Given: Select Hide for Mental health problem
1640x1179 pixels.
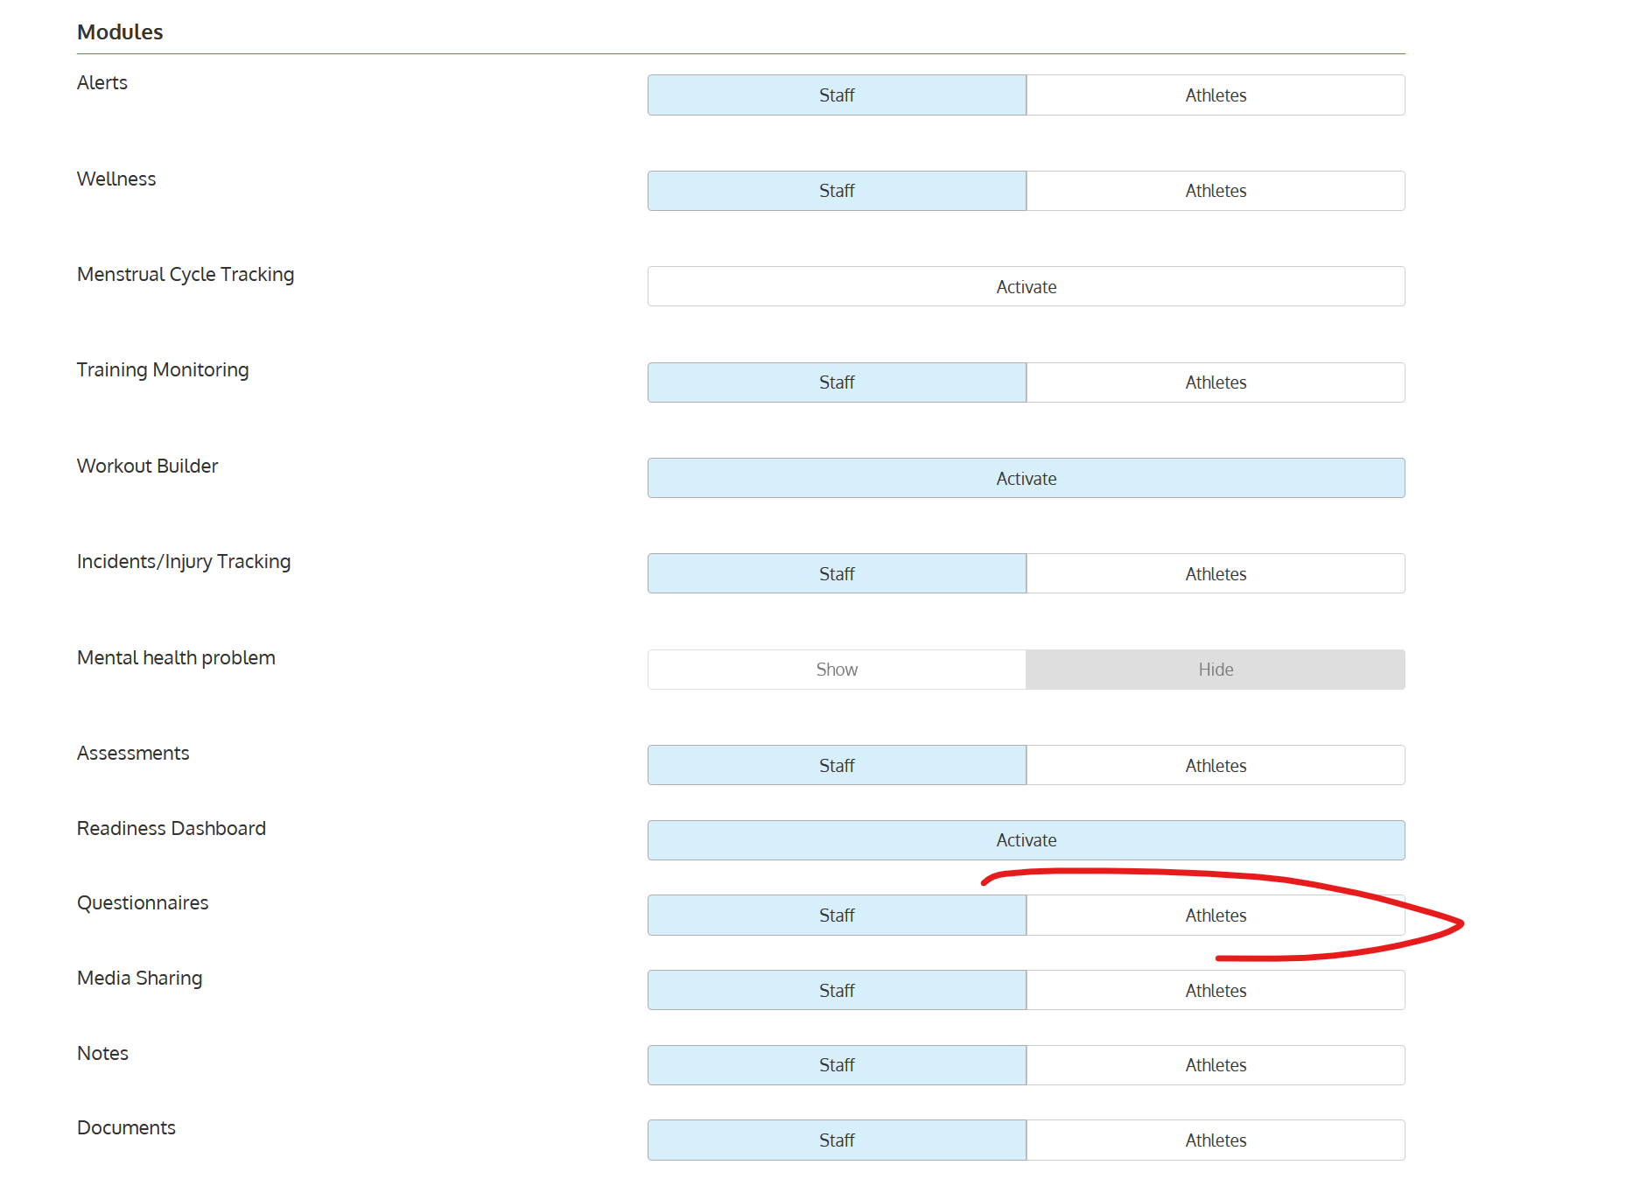Looking at the screenshot, I should (x=1216, y=670).
